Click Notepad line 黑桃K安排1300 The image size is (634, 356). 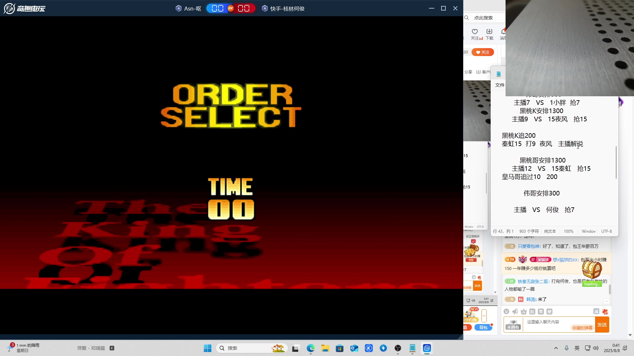[x=542, y=111]
